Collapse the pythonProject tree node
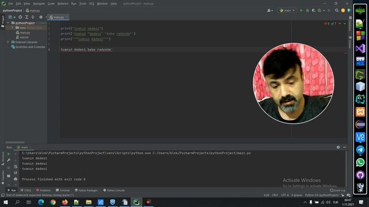The width and height of the screenshot is (369, 207). [x=9, y=23]
